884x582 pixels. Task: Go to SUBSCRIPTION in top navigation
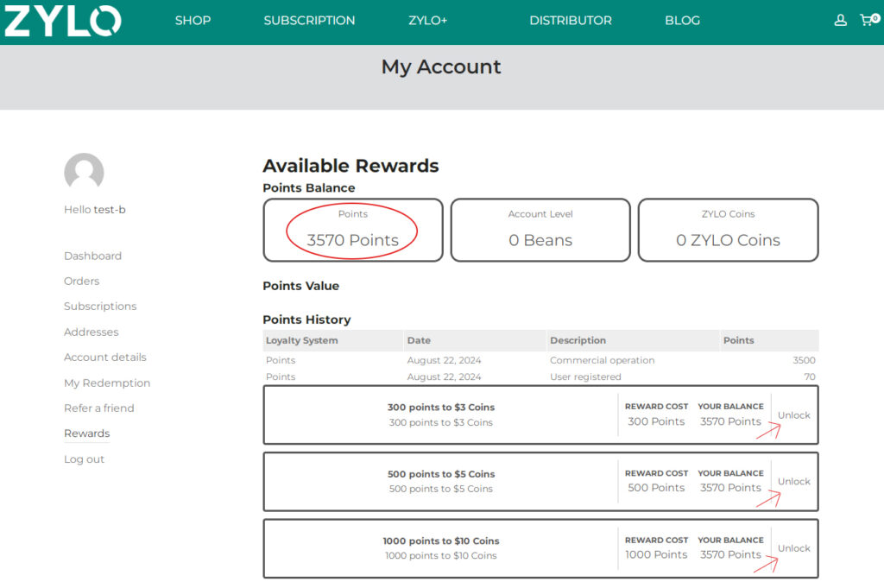pyautogui.click(x=309, y=21)
